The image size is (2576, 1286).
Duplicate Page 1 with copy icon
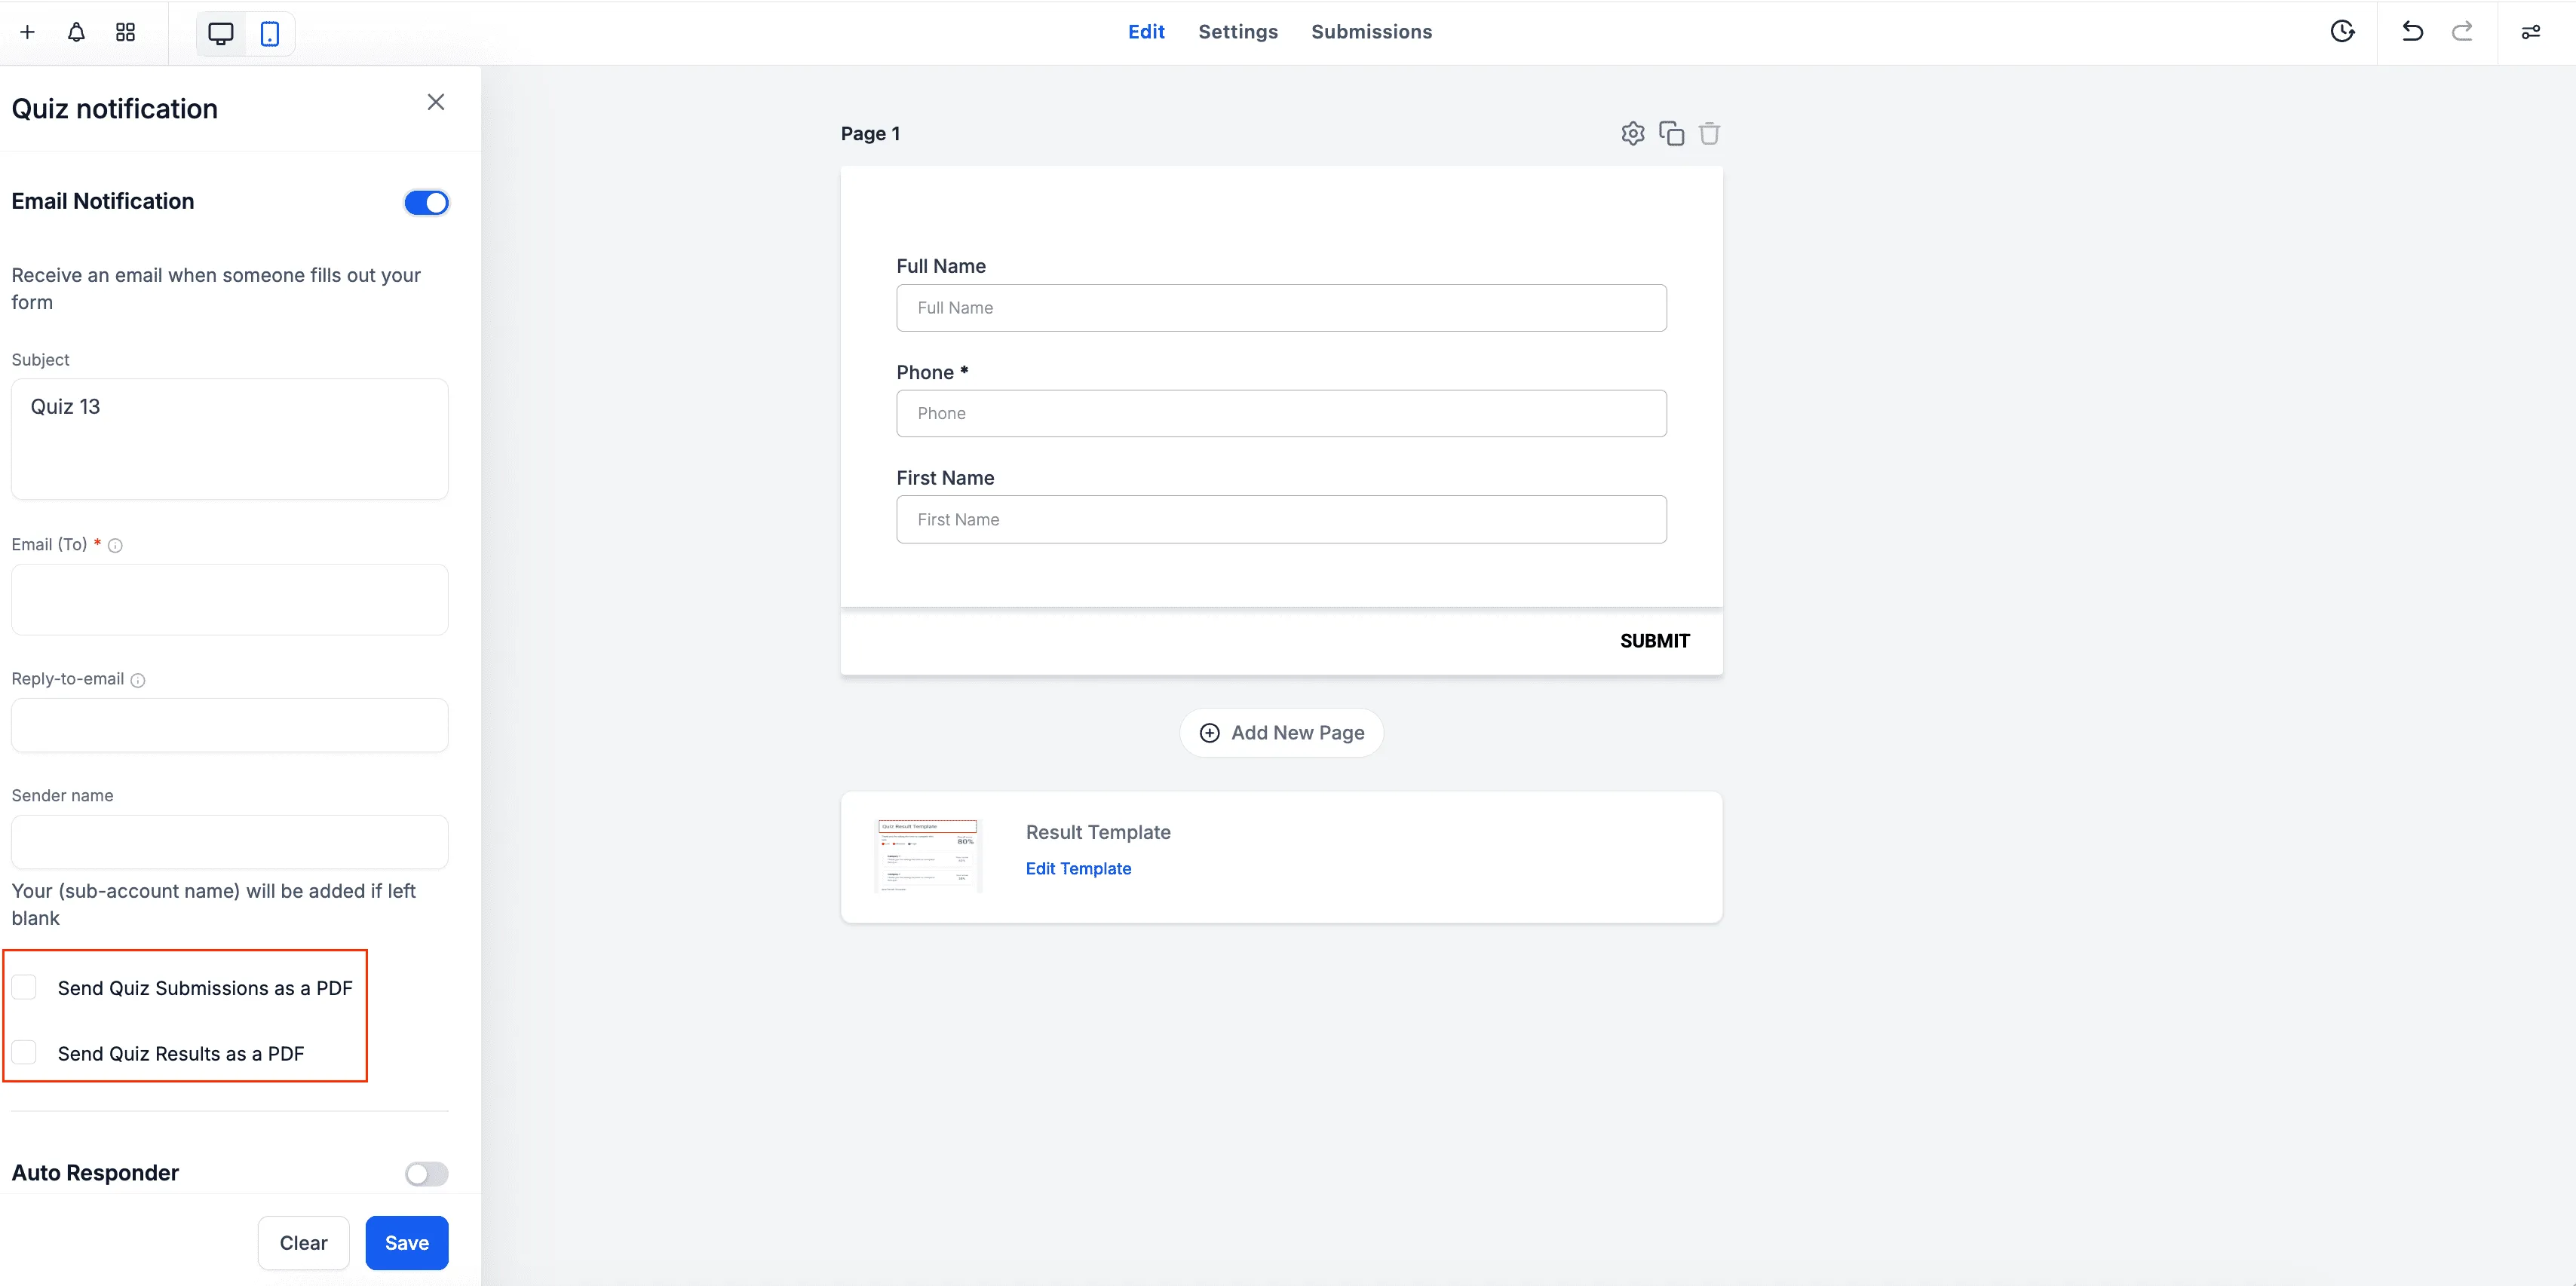[x=1671, y=133]
